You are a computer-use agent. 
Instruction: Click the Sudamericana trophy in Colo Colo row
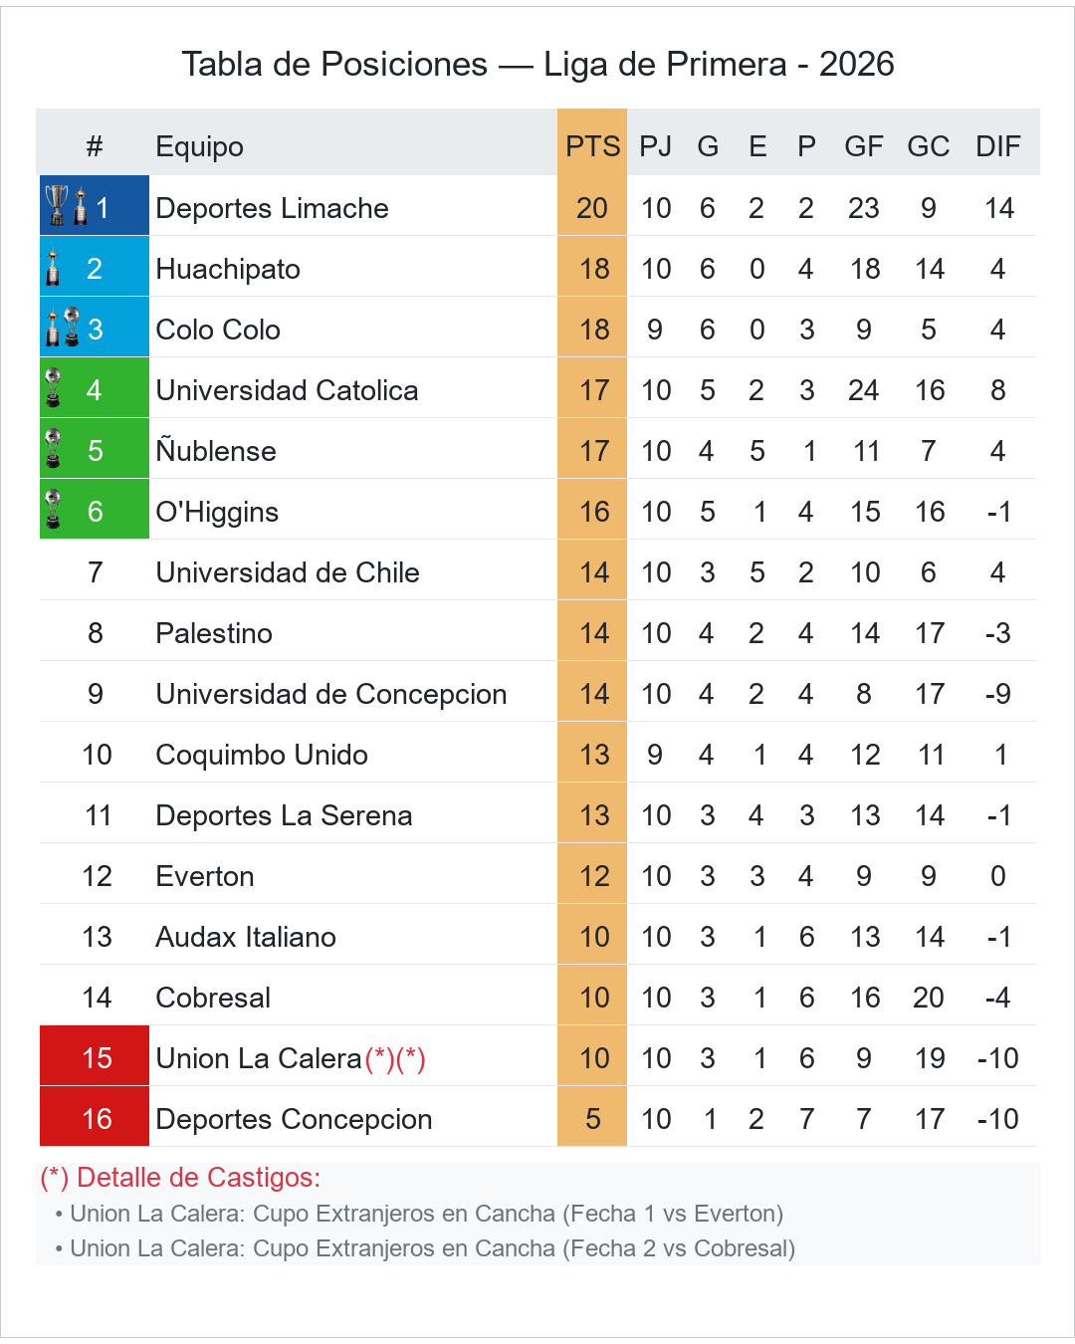click(72, 326)
